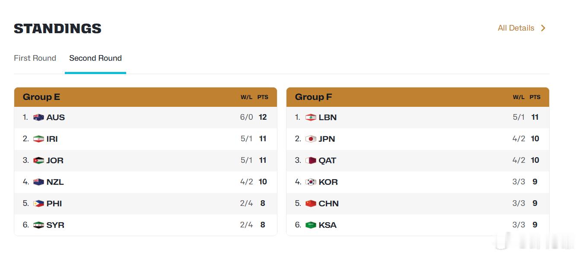Click the Philippines flag icon
This screenshot has width=579, height=255.
pyautogui.click(x=38, y=203)
